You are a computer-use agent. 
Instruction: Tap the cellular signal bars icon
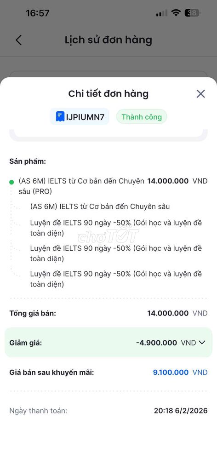(161, 13)
